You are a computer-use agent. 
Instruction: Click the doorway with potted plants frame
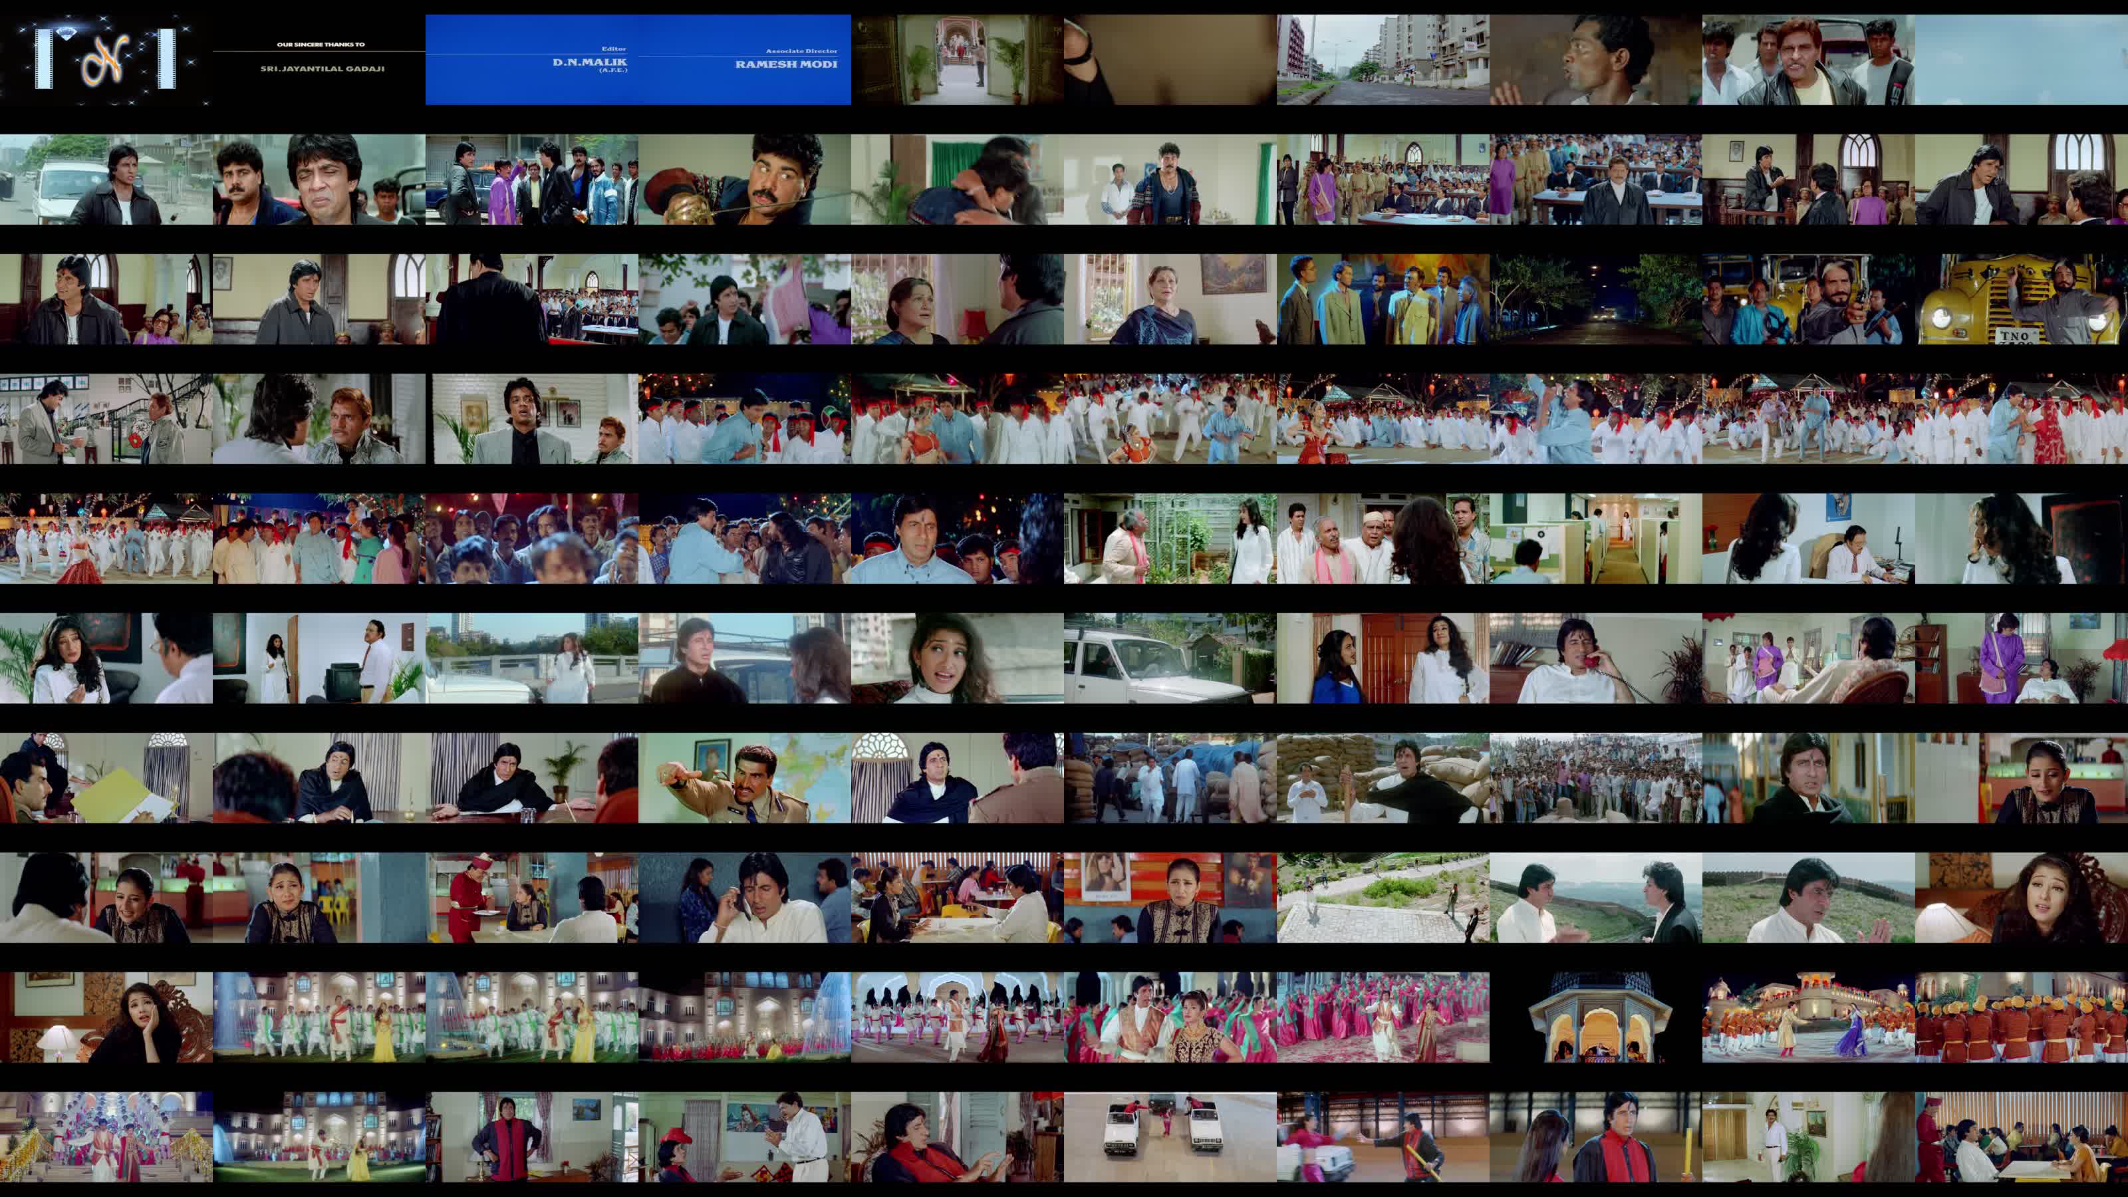(958, 59)
